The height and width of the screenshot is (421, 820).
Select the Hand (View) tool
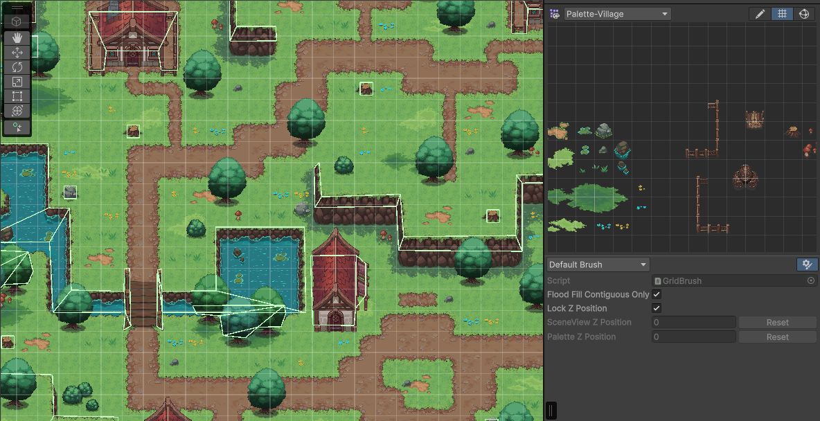point(17,38)
